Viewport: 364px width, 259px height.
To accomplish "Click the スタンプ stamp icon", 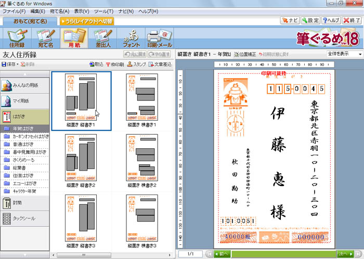I will click(x=136, y=64).
